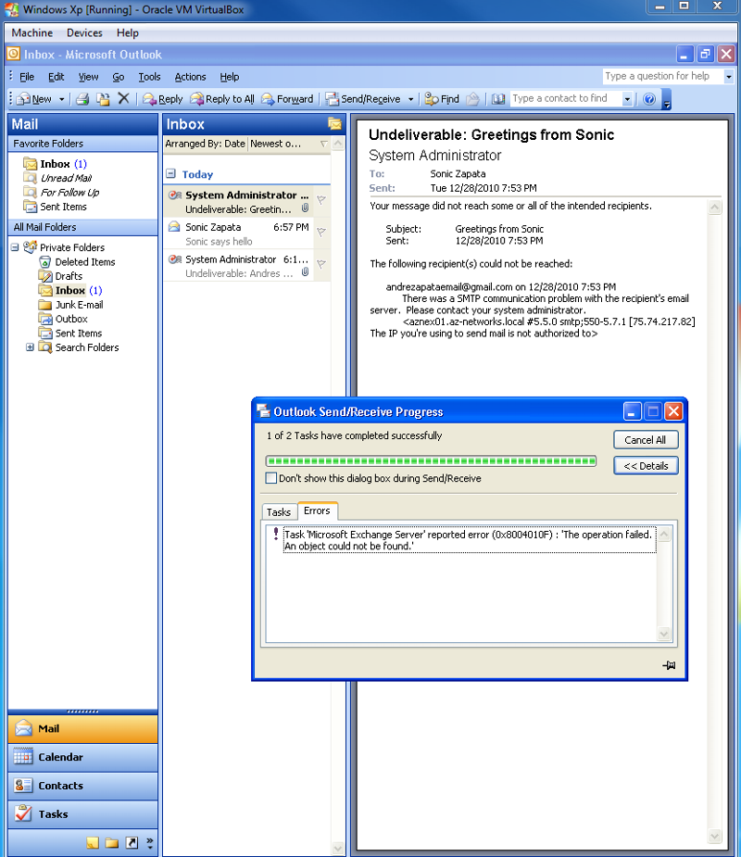Expand the Search Folders node
The height and width of the screenshot is (857, 741).
point(30,347)
